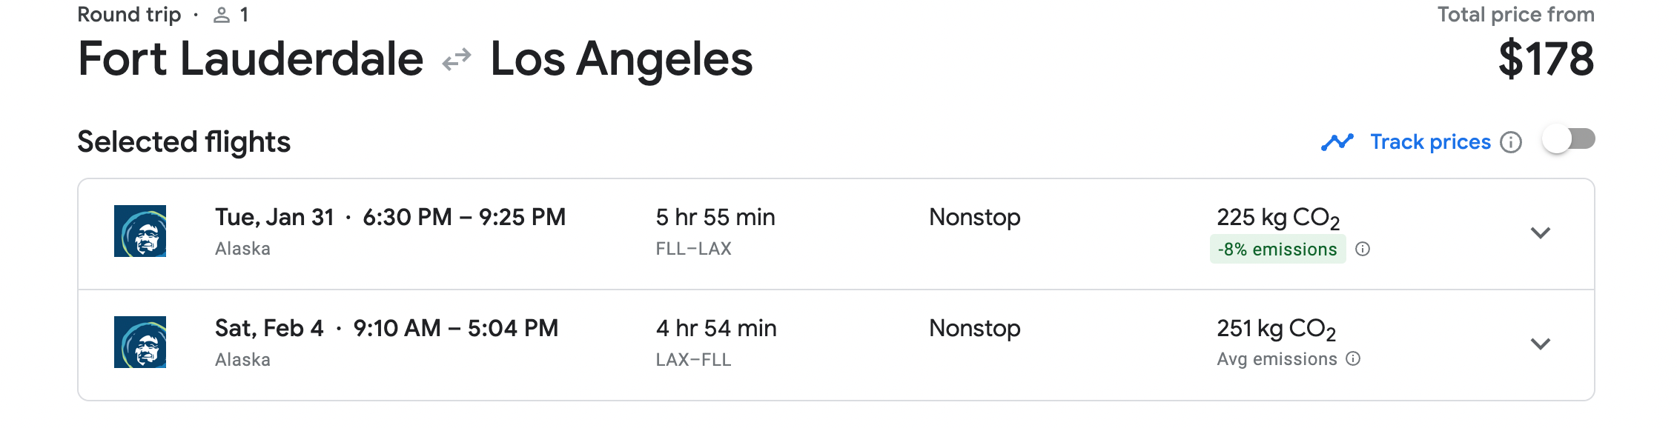Click the -8% emissions info icon

[1363, 249]
